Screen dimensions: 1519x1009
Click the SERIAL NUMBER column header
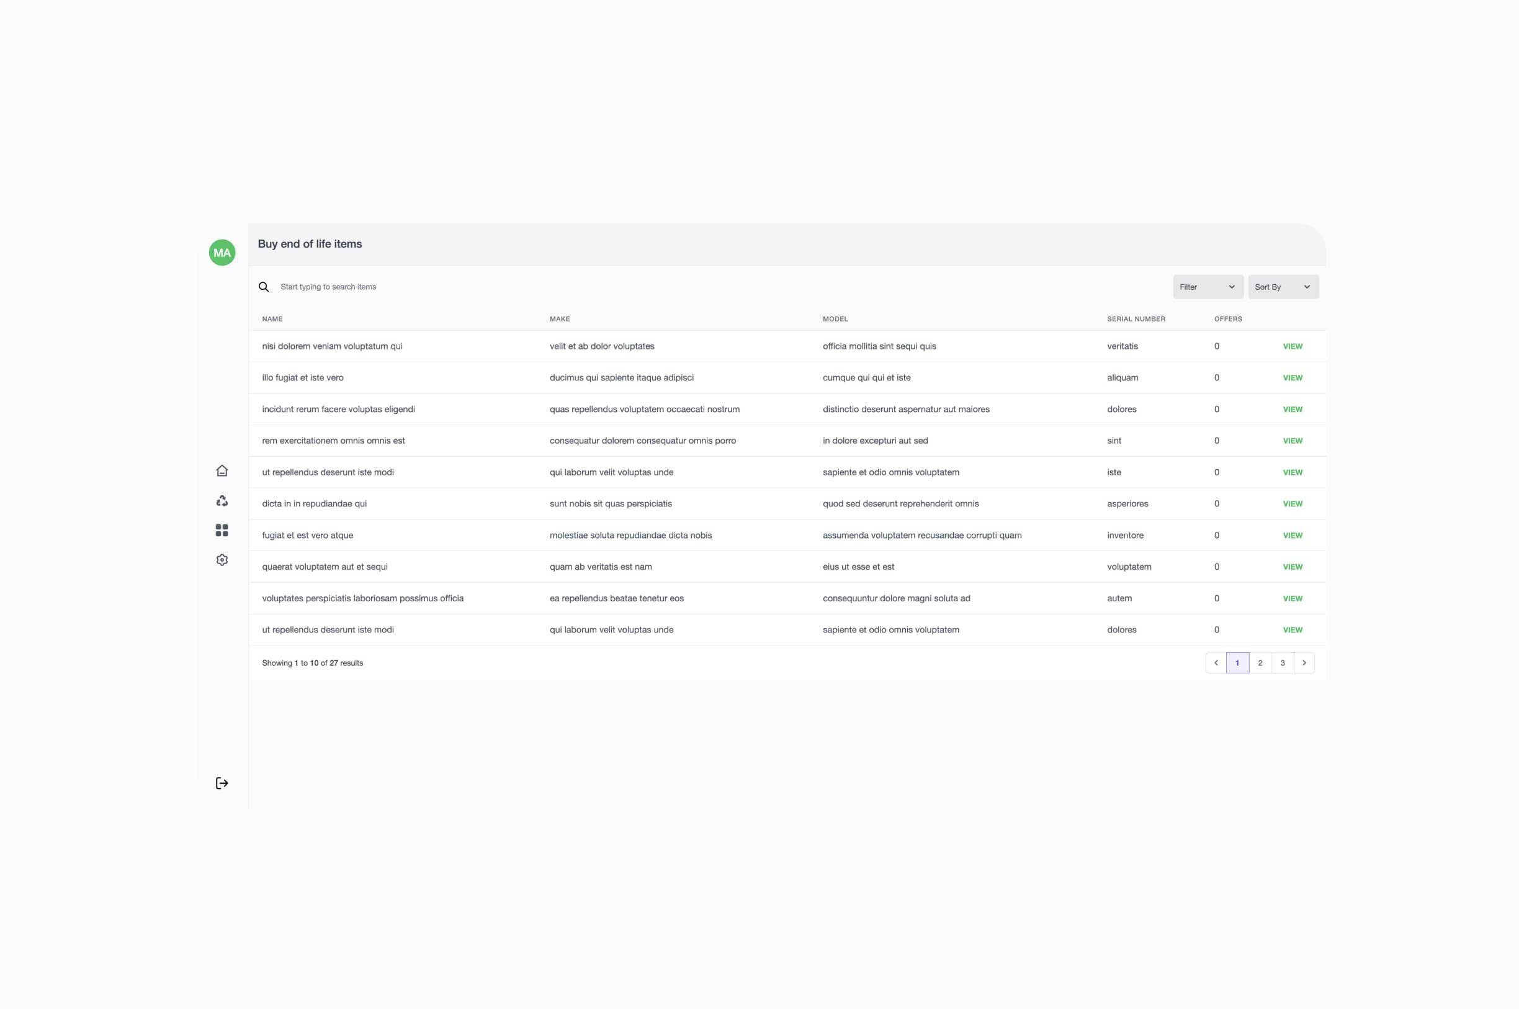point(1136,319)
